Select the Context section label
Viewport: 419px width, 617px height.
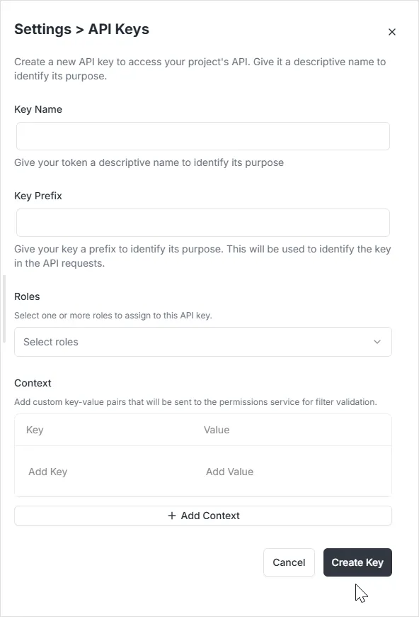[33, 383]
